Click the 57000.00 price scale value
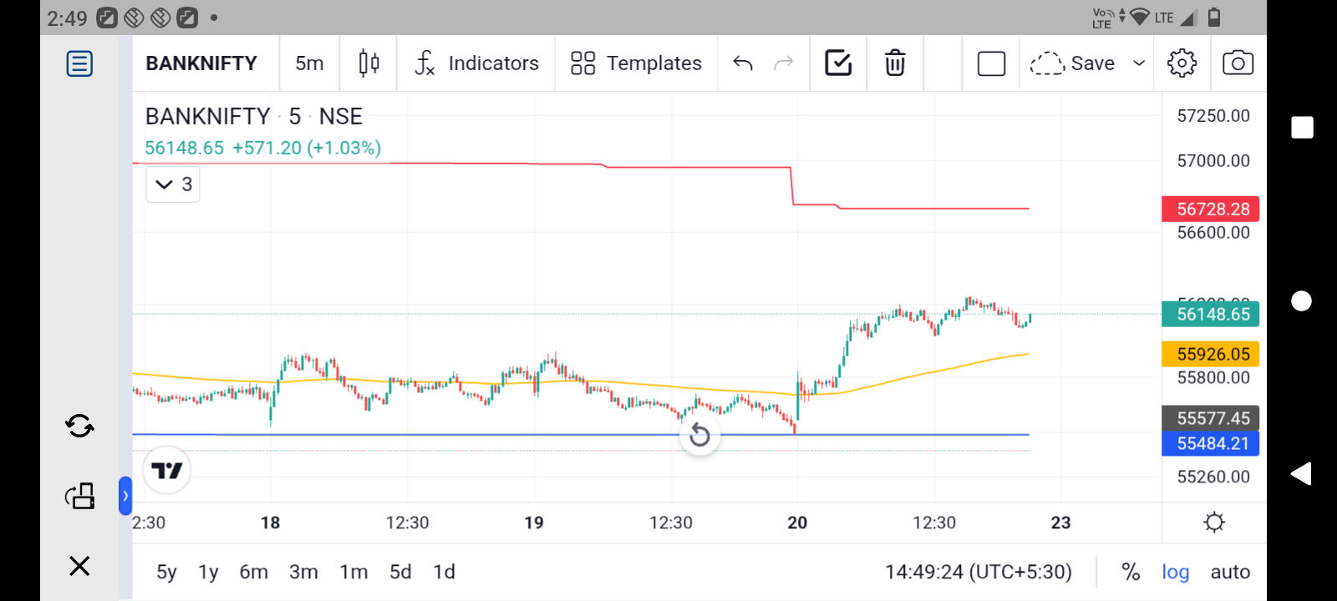 (x=1213, y=160)
